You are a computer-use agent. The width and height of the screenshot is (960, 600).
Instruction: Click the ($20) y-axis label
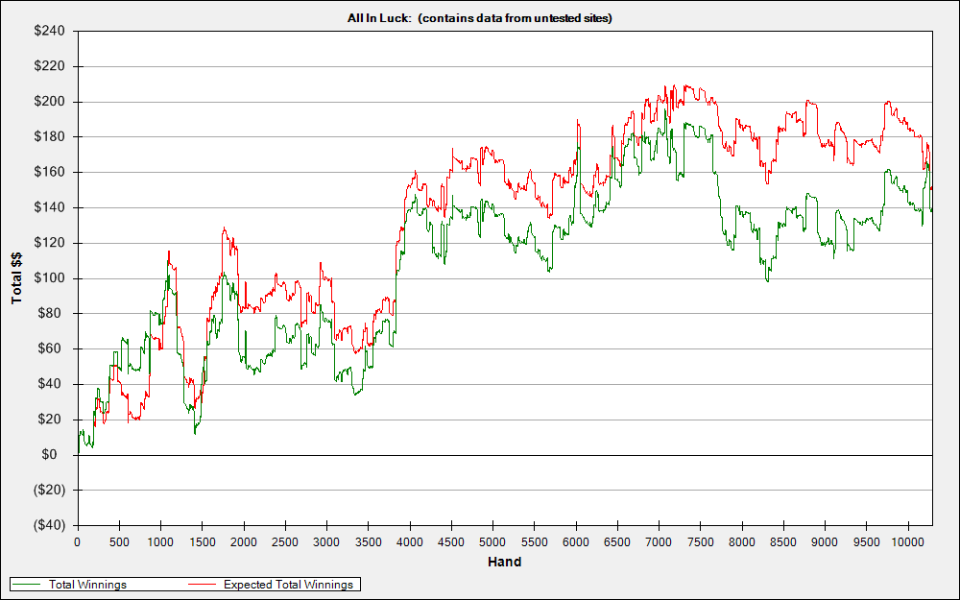point(48,491)
